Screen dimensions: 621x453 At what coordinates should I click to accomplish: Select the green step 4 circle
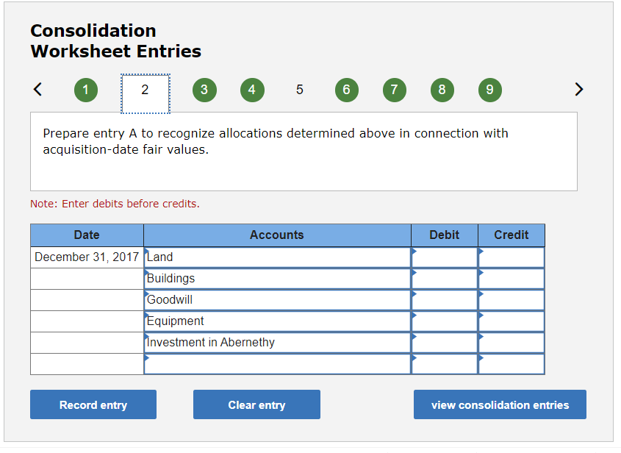[252, 89]
